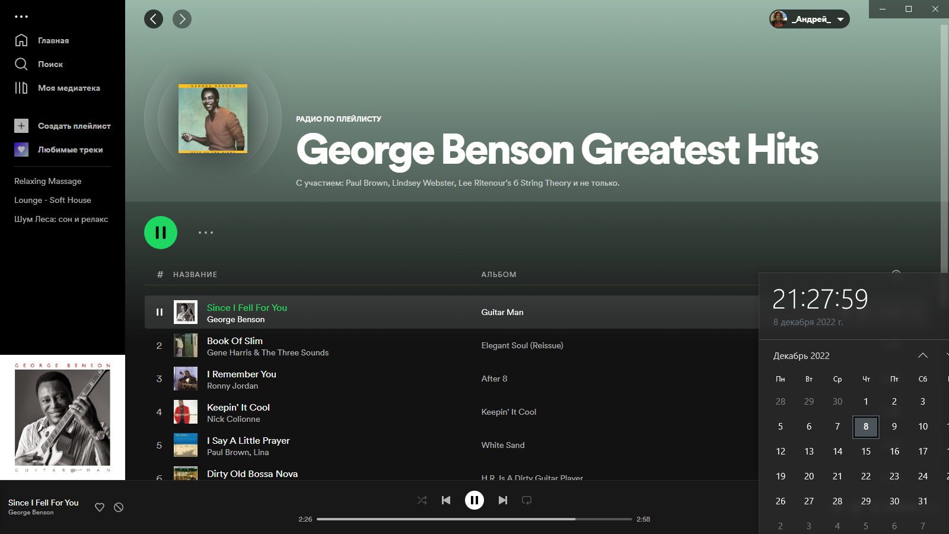This screenshot has height=534, width=949.
Task: Skip to previous track
Action: click(446, 500)
